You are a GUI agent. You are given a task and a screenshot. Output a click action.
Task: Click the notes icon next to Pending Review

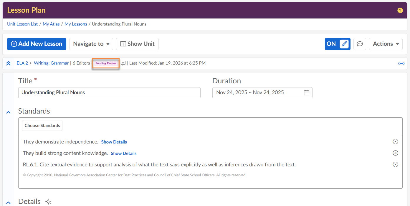[123, 63]
